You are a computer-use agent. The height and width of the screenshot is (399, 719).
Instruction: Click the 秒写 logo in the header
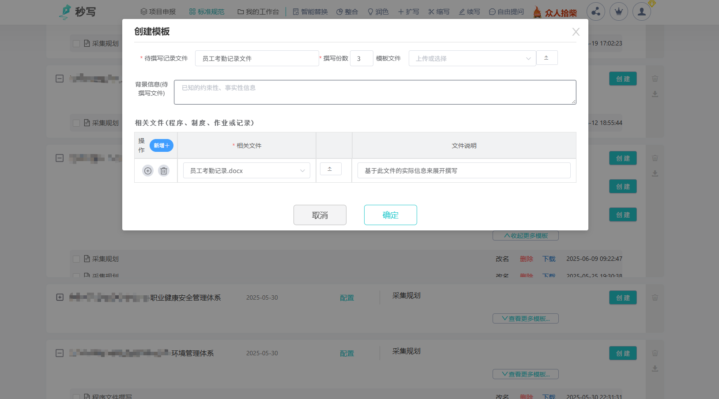pos(78,11)
